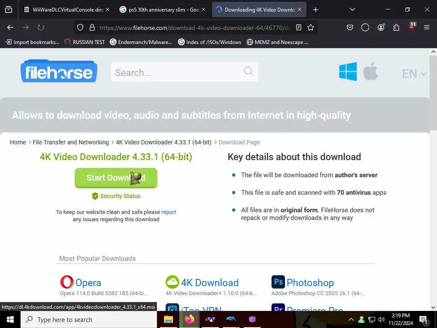Click the Photoshop Ps icon
This screenshot has height=328, width=437.
click(x=278, y=282)
